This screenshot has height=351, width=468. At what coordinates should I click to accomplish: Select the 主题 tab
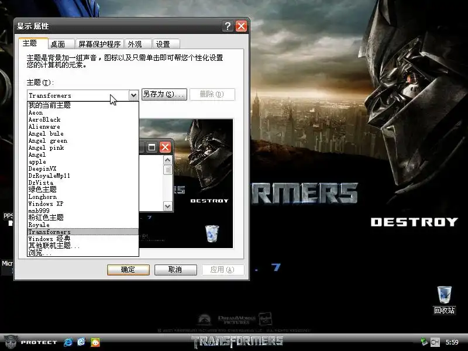click(33, 43)
